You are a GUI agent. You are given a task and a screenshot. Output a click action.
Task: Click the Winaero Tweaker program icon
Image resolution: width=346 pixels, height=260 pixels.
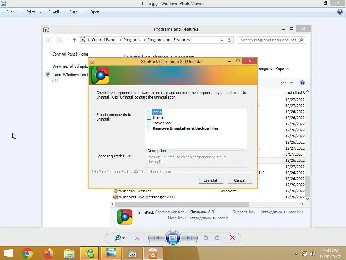[x=115, y=191]
